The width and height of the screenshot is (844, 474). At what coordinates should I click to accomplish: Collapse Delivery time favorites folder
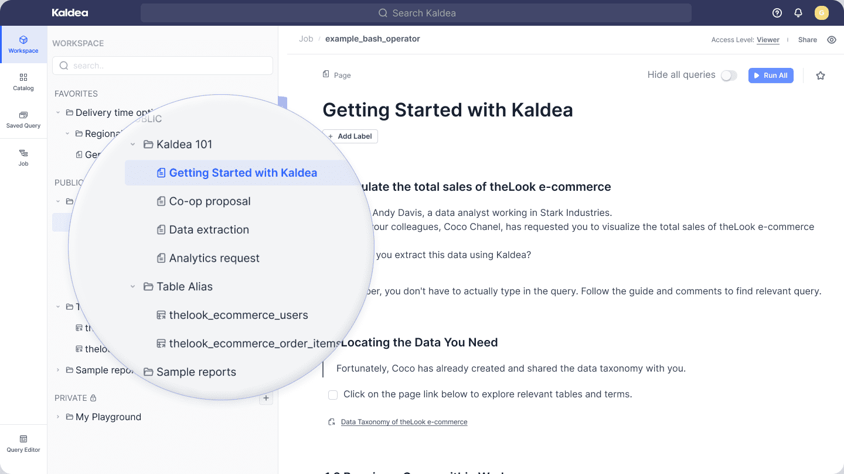[57, 112]
